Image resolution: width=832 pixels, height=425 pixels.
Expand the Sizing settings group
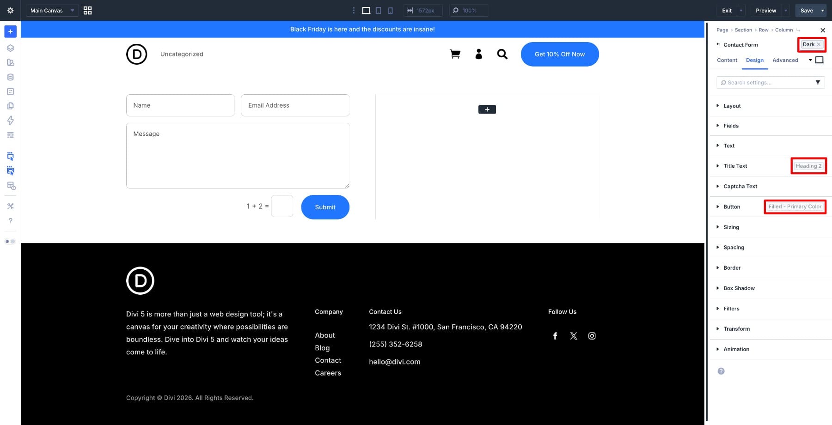[771, 227]
